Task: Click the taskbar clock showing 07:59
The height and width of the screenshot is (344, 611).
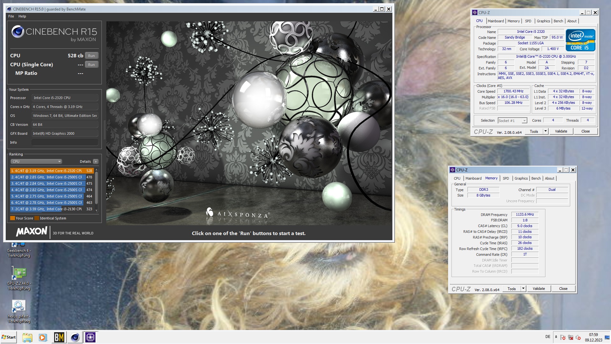Action: (x=593, y=337)
